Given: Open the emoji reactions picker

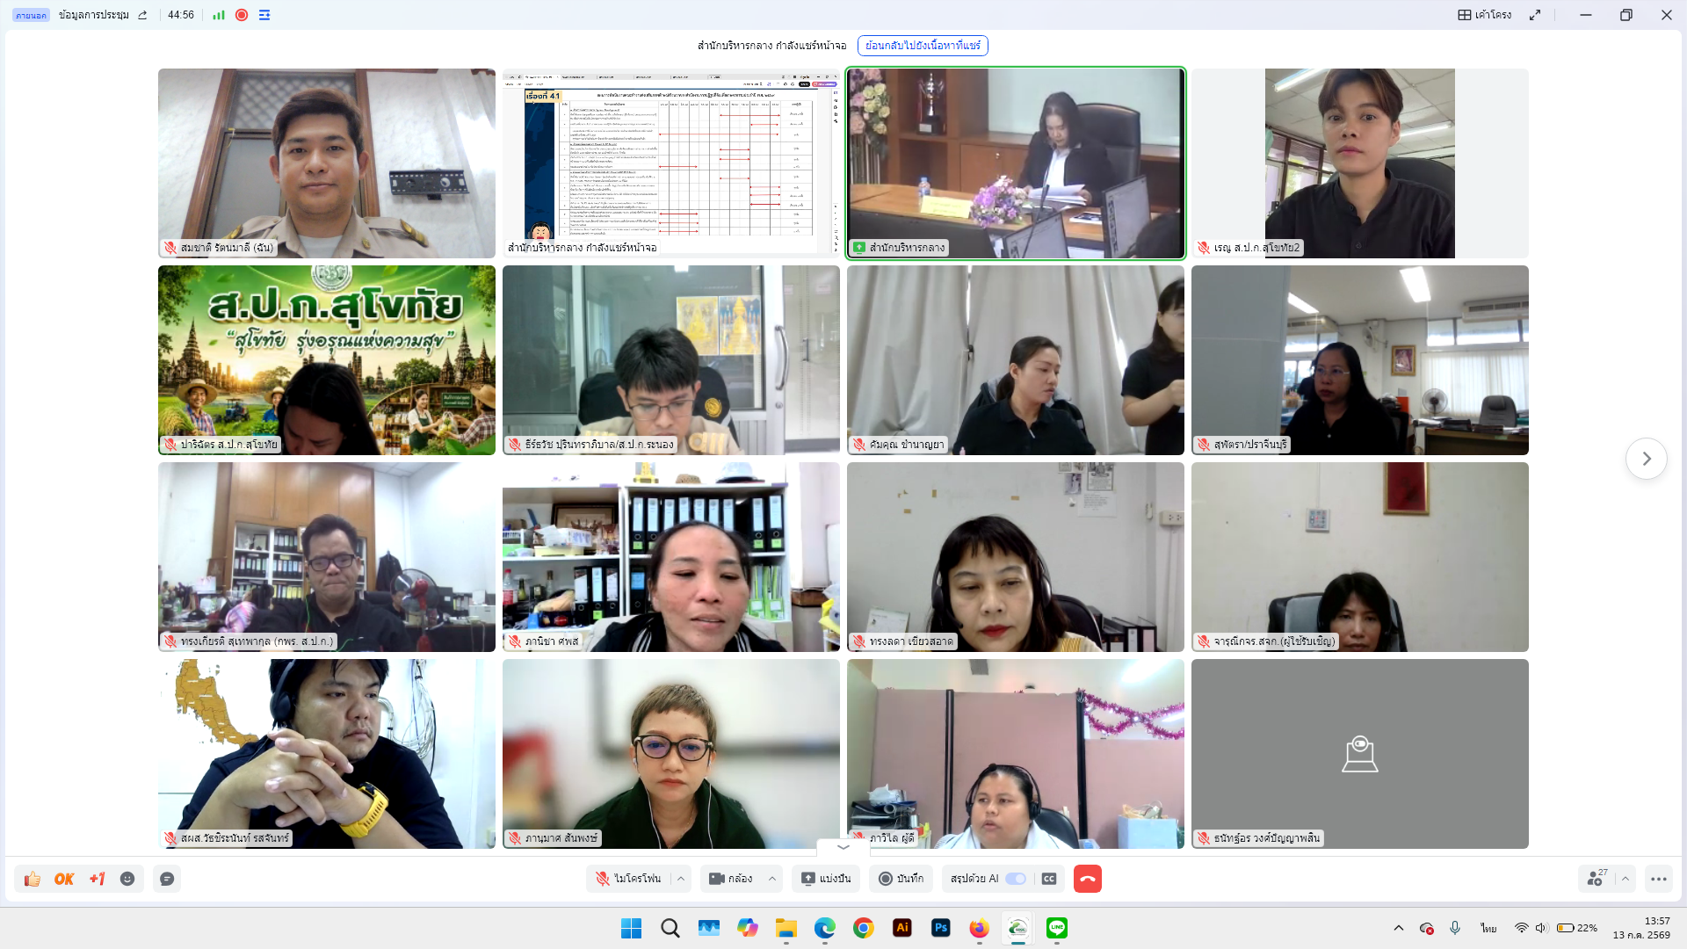Looking at the screenshot, I should tap(127, 879).
